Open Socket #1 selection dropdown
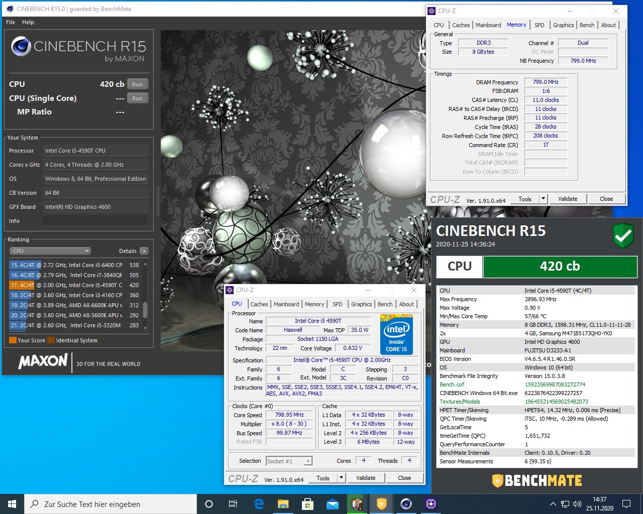The width and height of the screenshot is (643, 514). [289, 461]
